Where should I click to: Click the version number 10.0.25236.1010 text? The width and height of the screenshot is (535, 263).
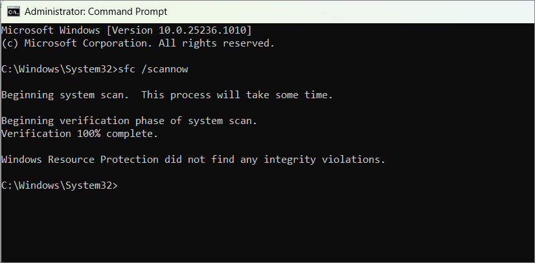tap(202, 30)
